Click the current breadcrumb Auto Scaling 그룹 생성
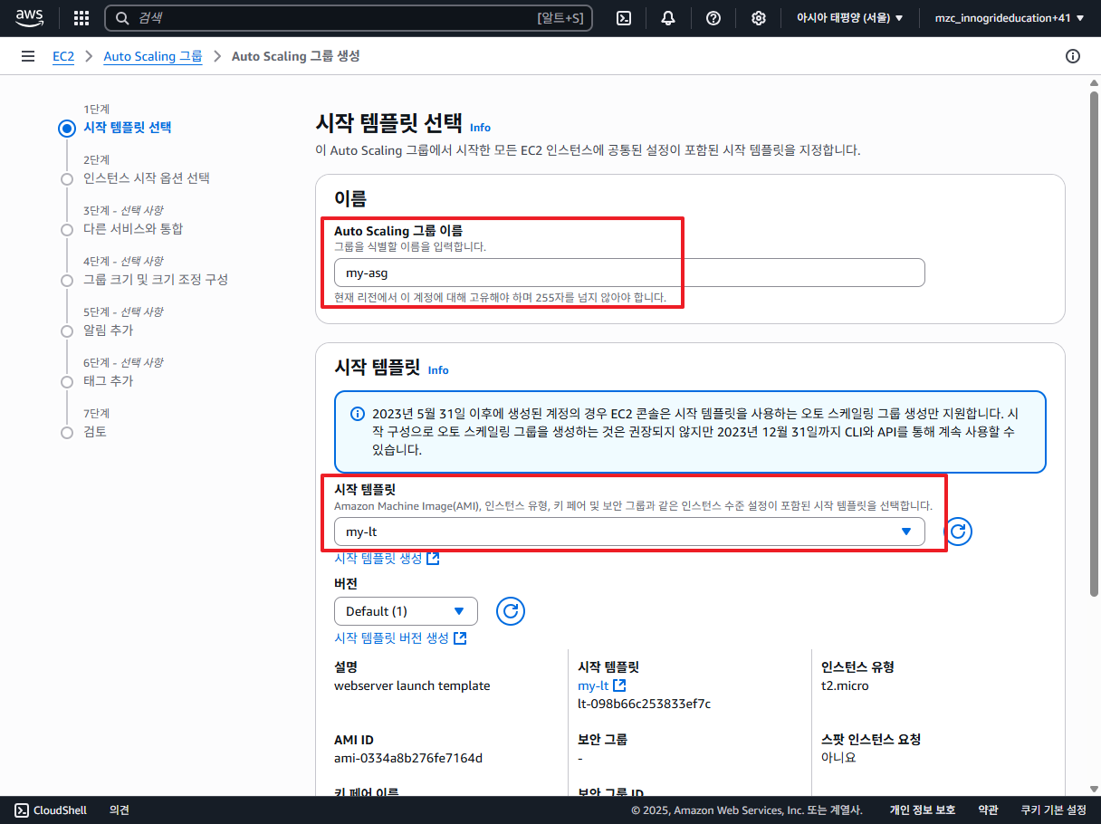This screenshot has height=824, width=1101. click(296, 56)
